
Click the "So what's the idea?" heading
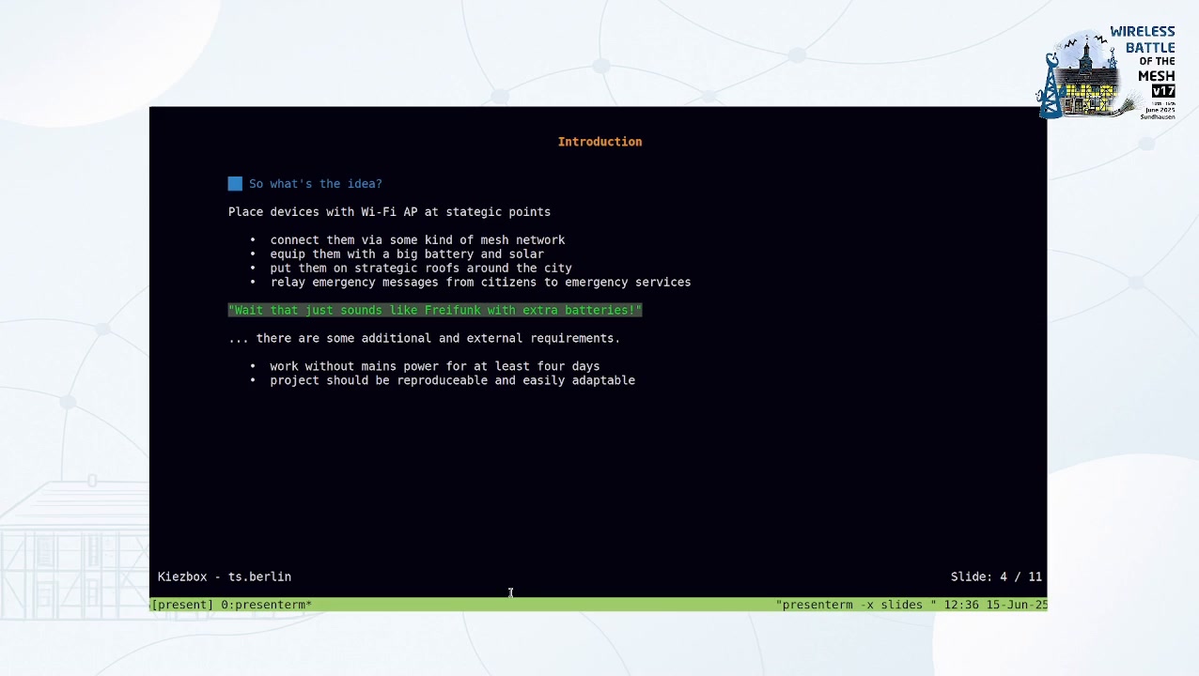[x=315, y=184]
